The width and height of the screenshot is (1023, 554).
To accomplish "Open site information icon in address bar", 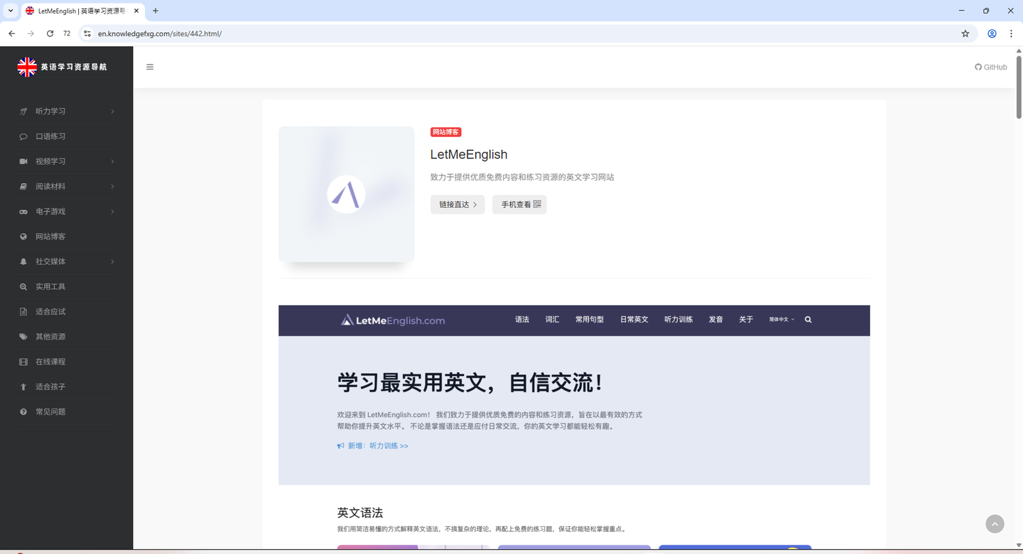I will coord(87,33).
